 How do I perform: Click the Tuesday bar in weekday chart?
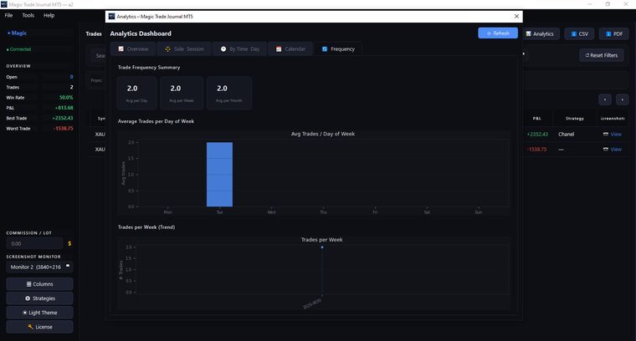pos(219,174)
